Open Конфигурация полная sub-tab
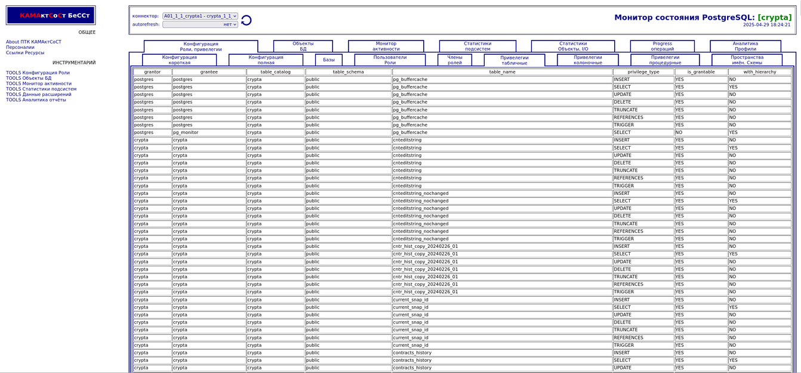The image size is (801, 373). click(x=266, y=60)
